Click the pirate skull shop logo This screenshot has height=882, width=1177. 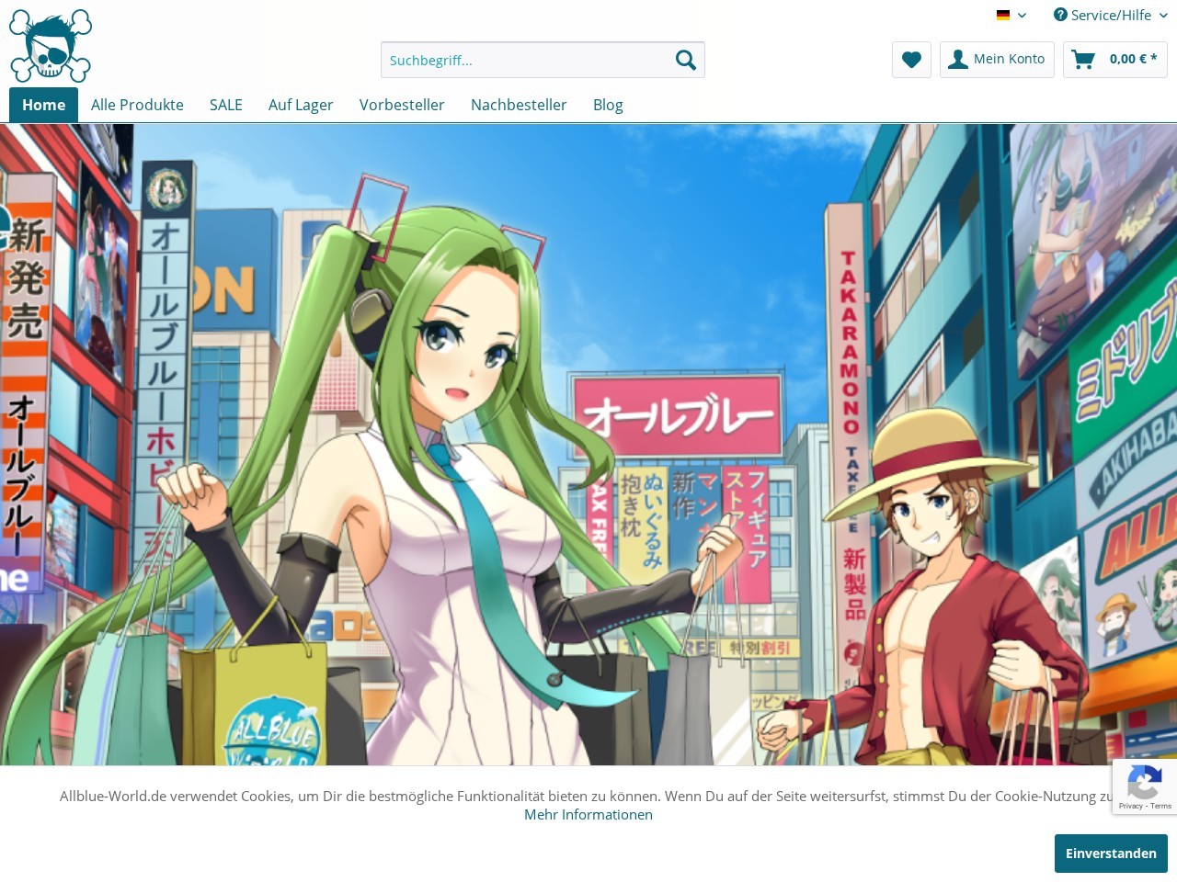tap(50, 46)
